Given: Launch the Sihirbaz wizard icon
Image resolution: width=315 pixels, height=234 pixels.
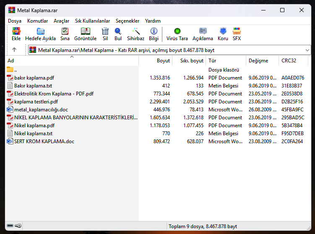Looking at the screenshot, I should [x=136, y=31].
